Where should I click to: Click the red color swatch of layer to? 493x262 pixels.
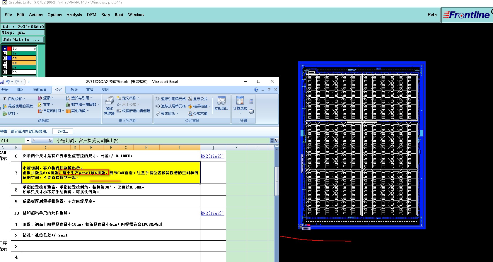click(x=9, y=49)
